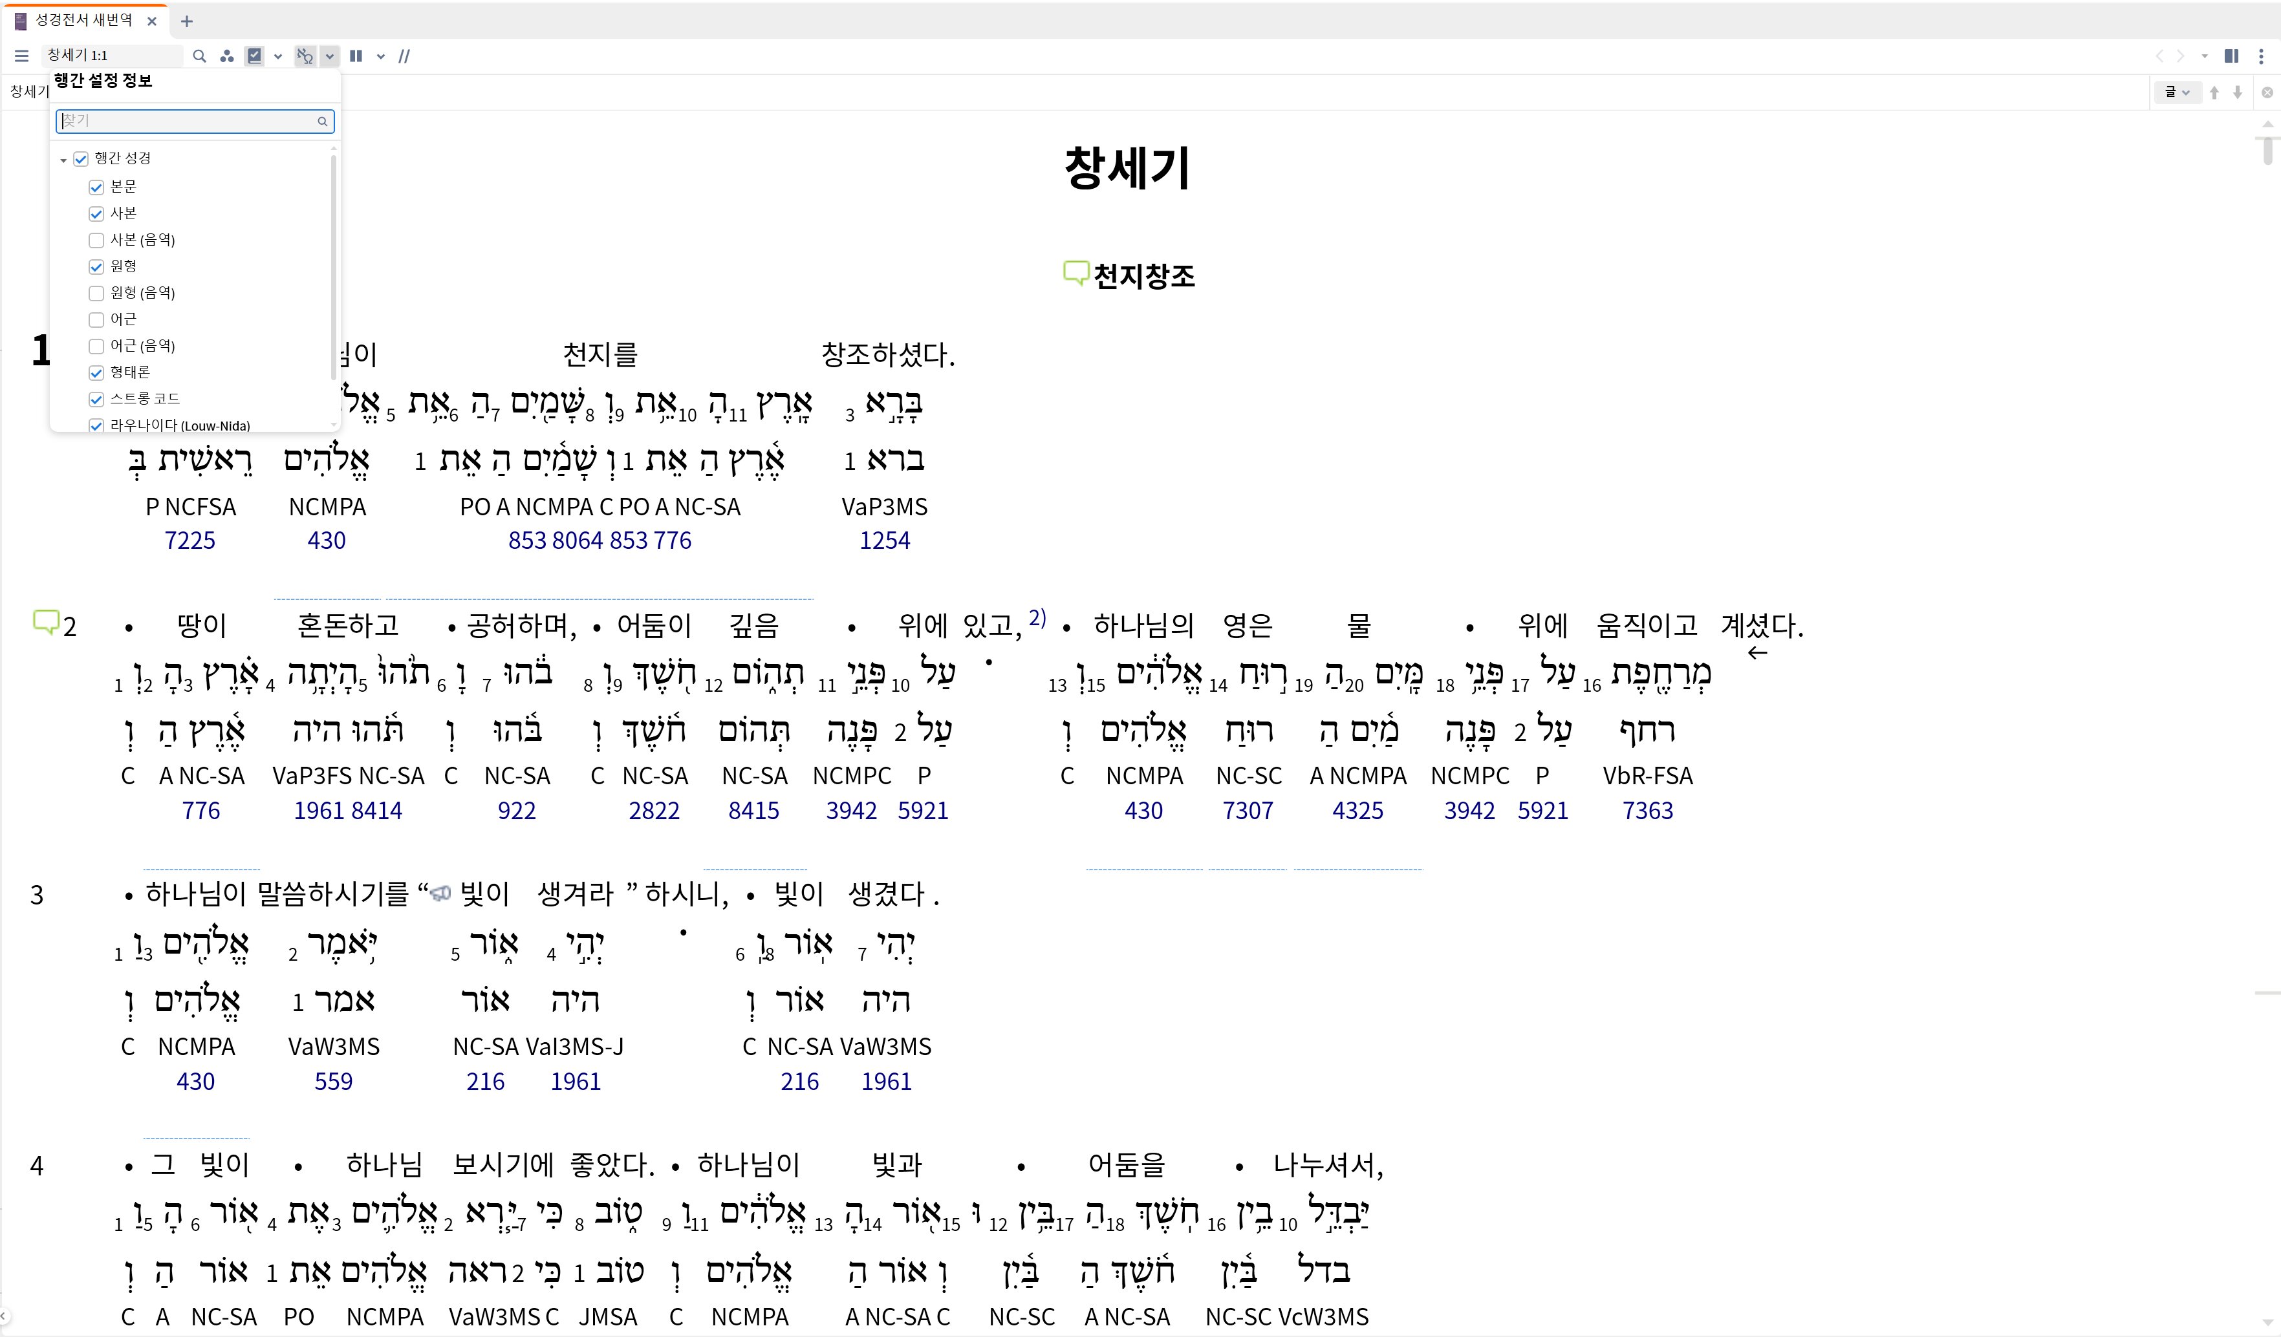Click Strong's number 1254 link
Viewport: 2281px width, 1337px height.
884,540
